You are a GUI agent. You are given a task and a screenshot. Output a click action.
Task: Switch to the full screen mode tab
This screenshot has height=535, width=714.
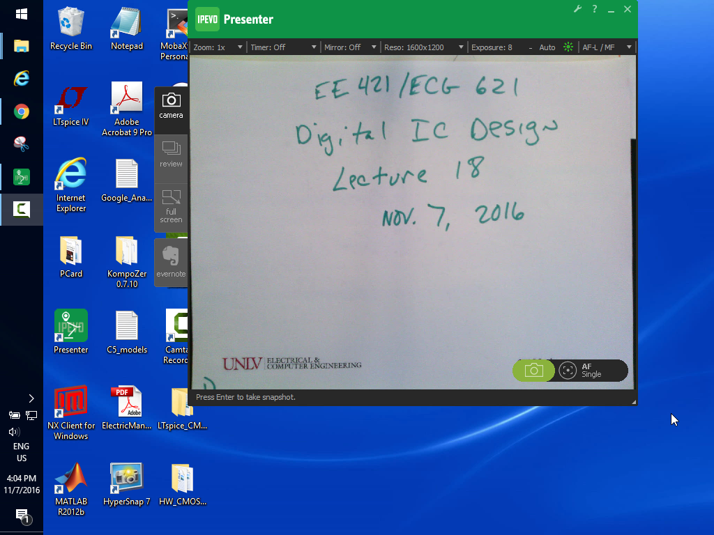coord(171,206)
